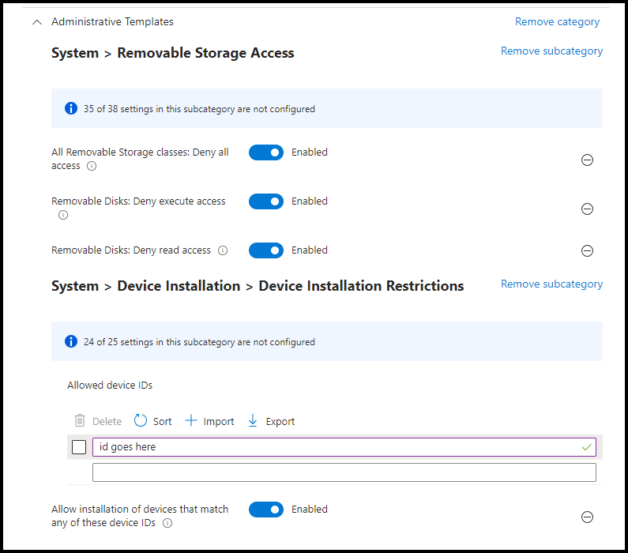
Task: Toggle Removable Disks deny read access
Action: [x=266, y=250]
